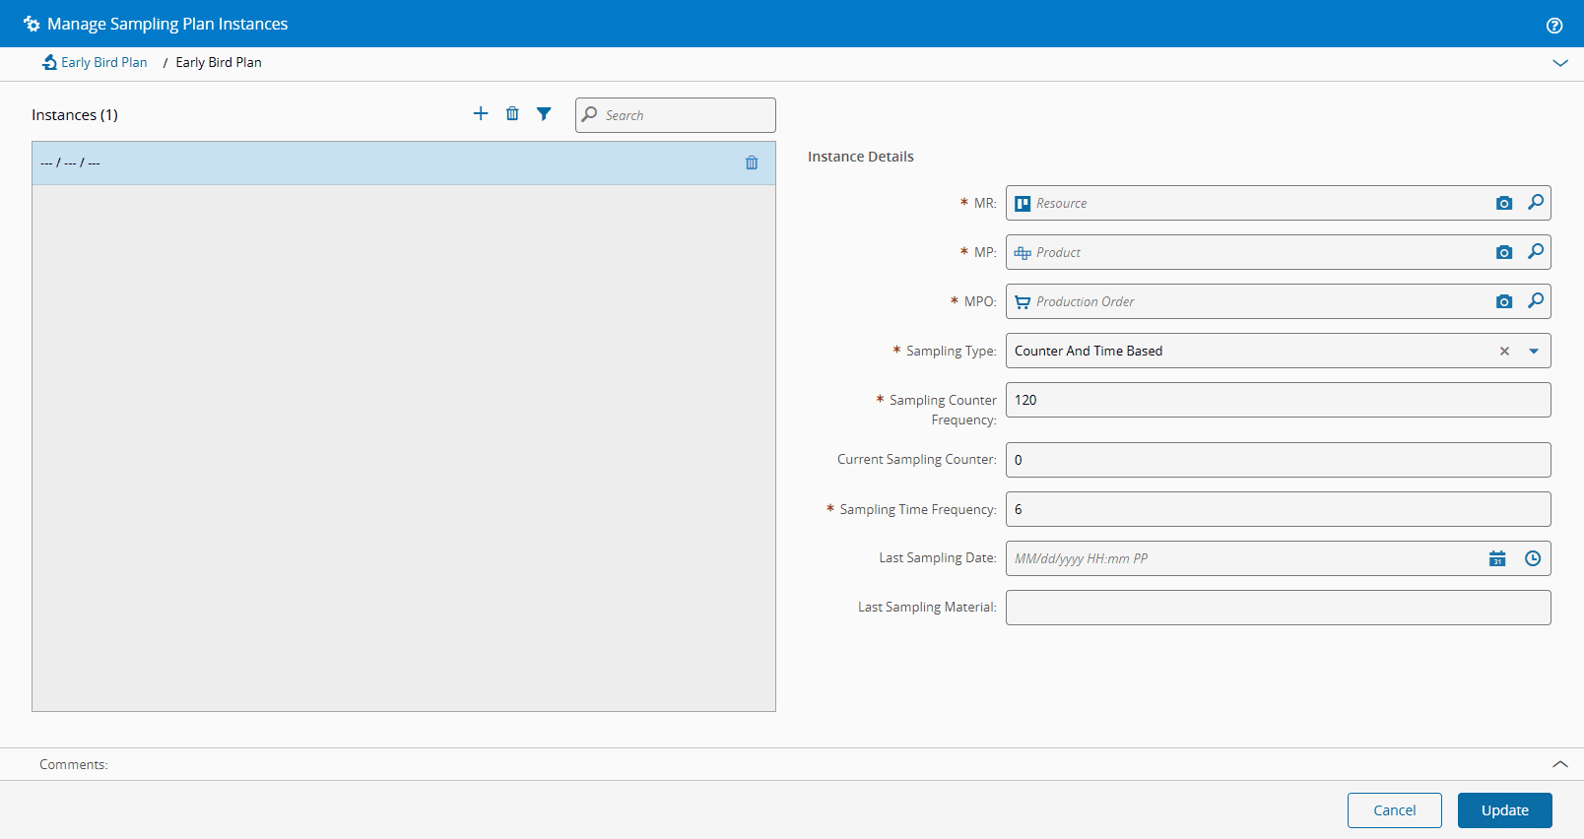Screen dimensions: 1584x839
Task: Click the Sampling Counter Frequency field
Action: (x=1278, y=400)
